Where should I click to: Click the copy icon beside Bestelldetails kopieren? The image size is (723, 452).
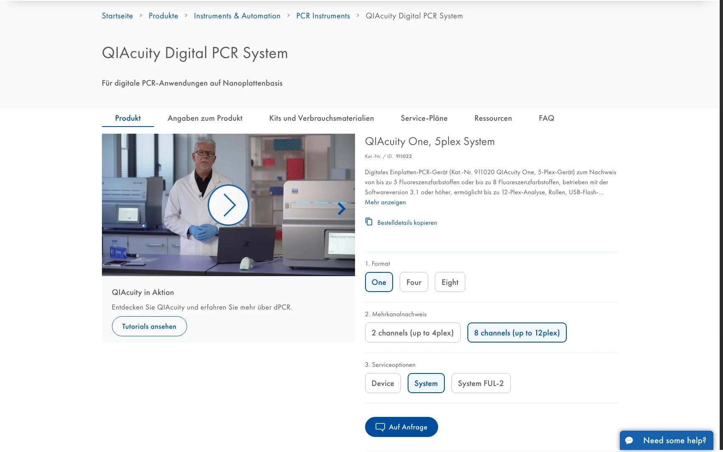pos(369,222)
